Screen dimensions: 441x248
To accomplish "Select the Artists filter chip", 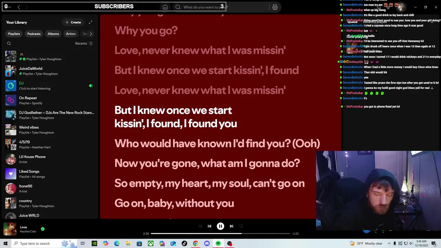I will click(x=71, y=34).
